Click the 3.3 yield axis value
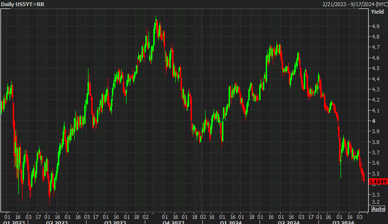388x224 pixels. pos(376,195)
